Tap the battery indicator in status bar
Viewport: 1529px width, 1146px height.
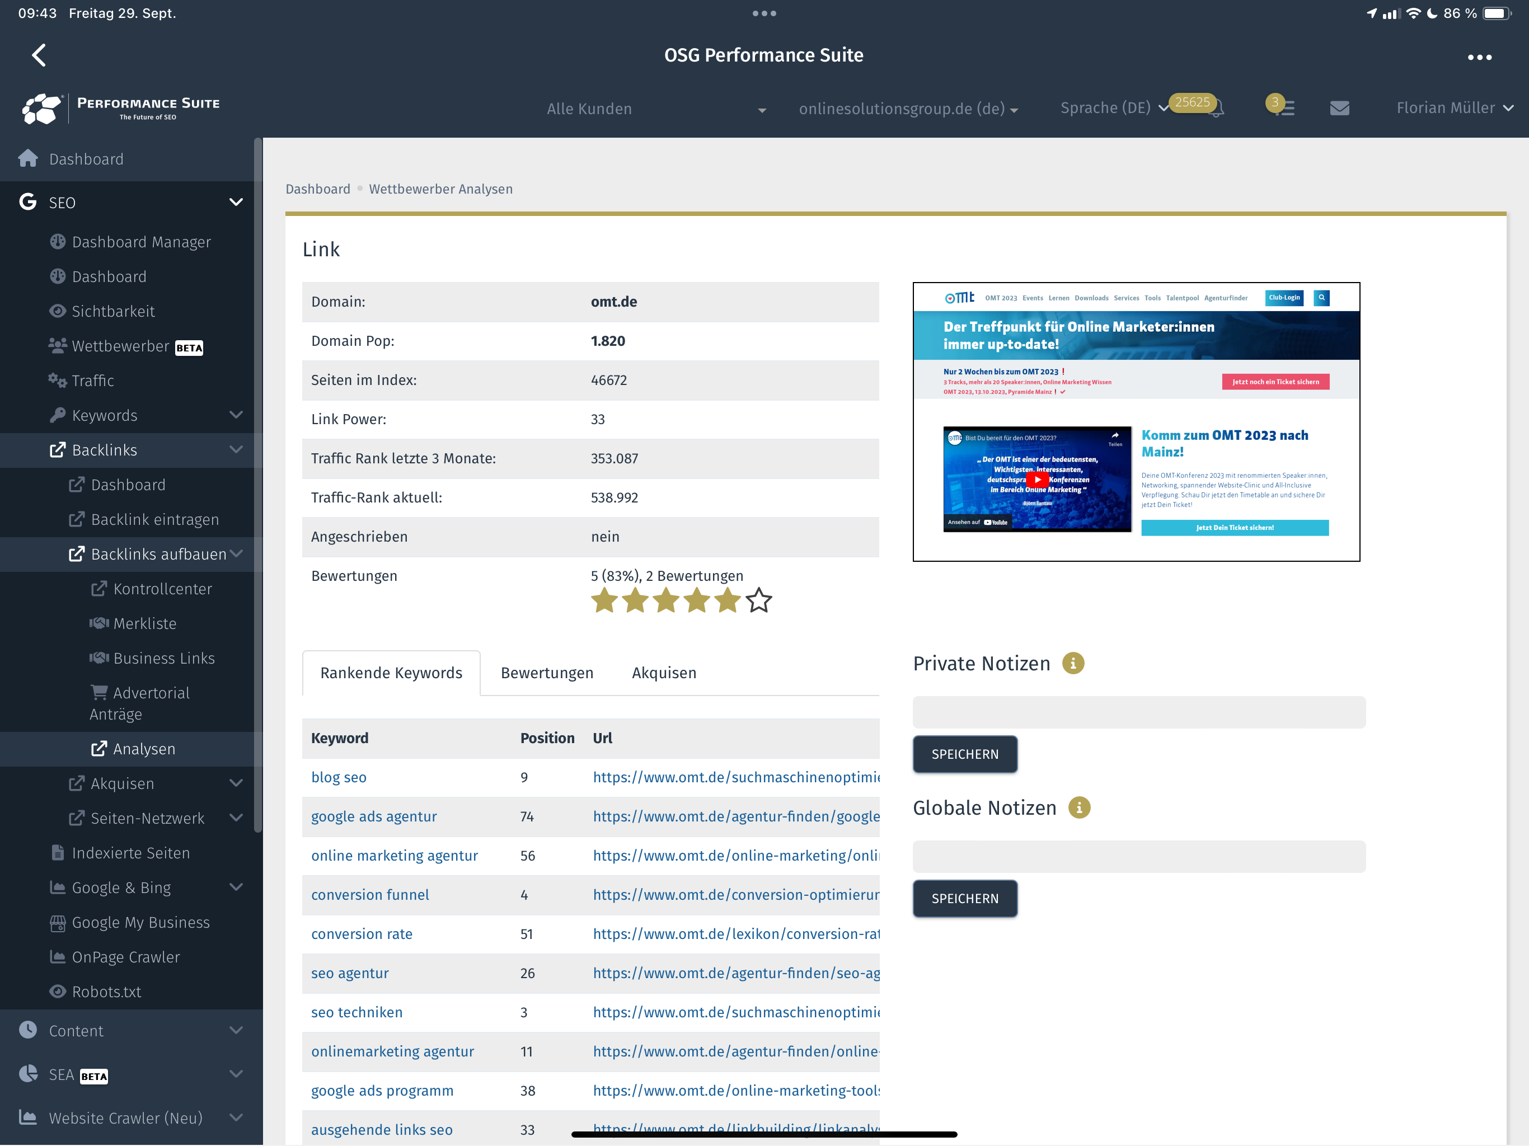click(1497, 13)
